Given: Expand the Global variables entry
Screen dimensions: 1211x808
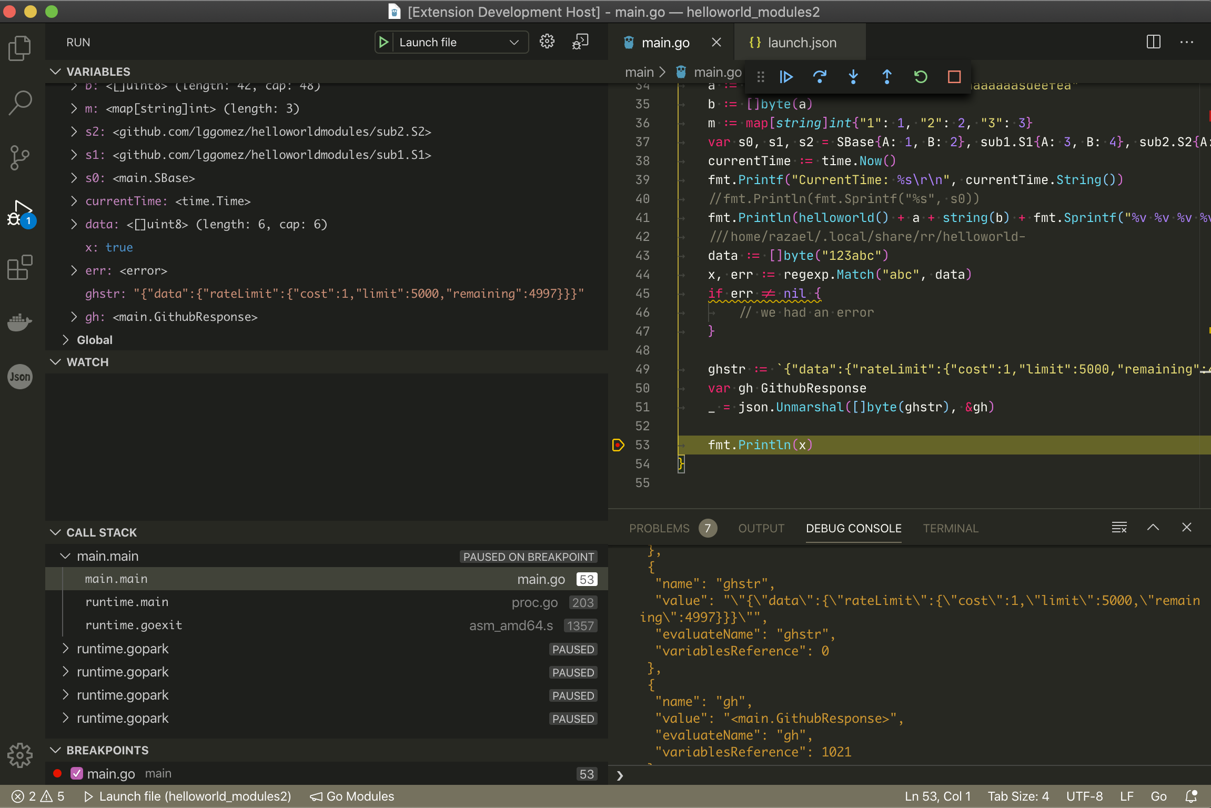Looking at the screenshot, I should click(x=66, y=340).
